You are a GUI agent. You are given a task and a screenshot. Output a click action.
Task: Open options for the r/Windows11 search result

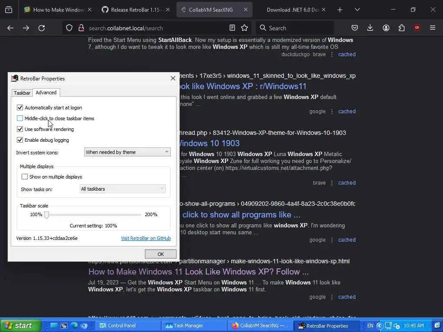332,112
